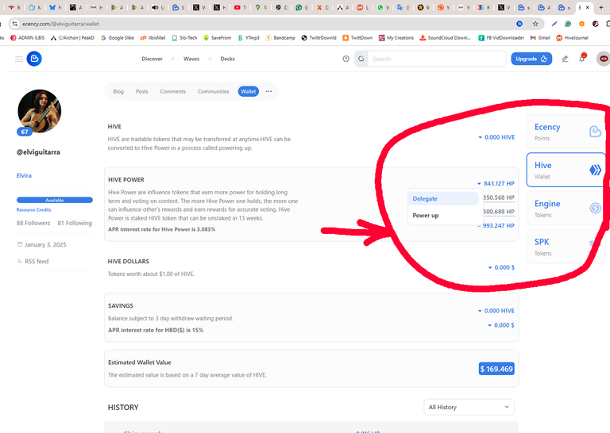Open the hamburger side menu

click(19, 59)
